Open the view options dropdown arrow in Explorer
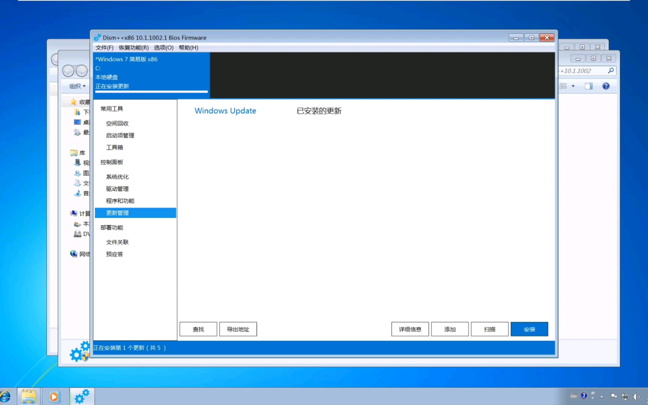Screen dimensions: 648x405 pyautogui.click(x=573, y=86)
